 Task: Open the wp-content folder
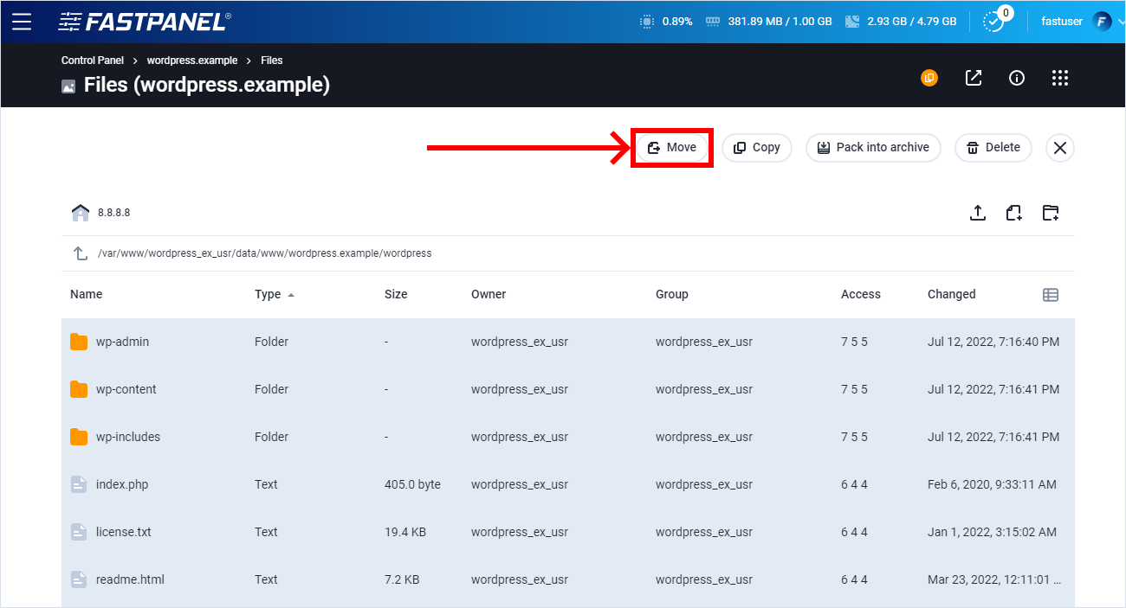126,389
